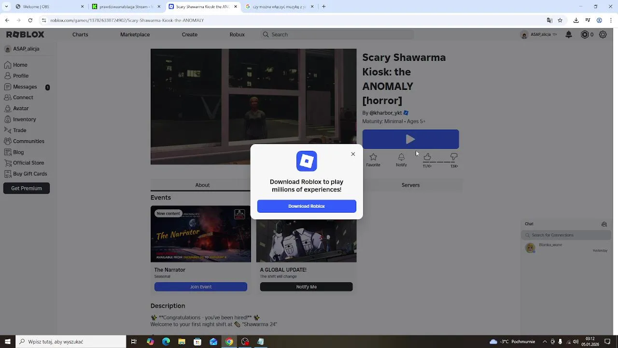The image size is (618, 348).
Task: Switch to the Servers tab
Action: tap(410, 185)
